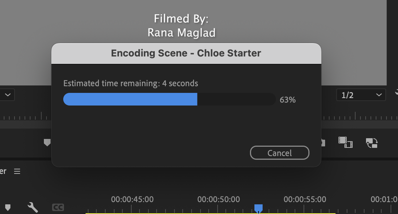The height and width of the screenshot is (214, 398).
Task: Open the 1/2 playback resolution dropdown
Action: [x=361, y=95]
